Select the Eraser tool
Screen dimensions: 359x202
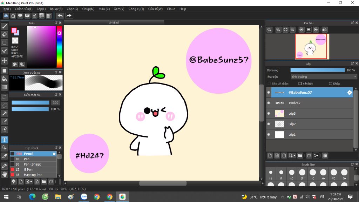[4, 34]
